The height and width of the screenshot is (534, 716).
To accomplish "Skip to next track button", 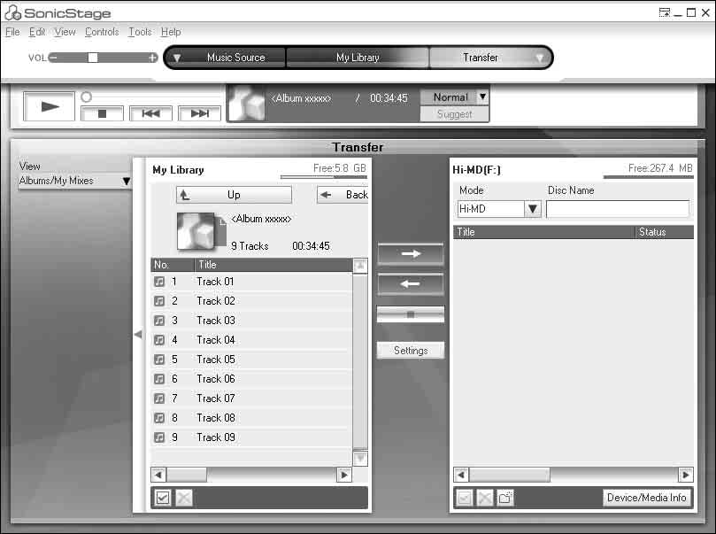I will (x=199, y=113).
